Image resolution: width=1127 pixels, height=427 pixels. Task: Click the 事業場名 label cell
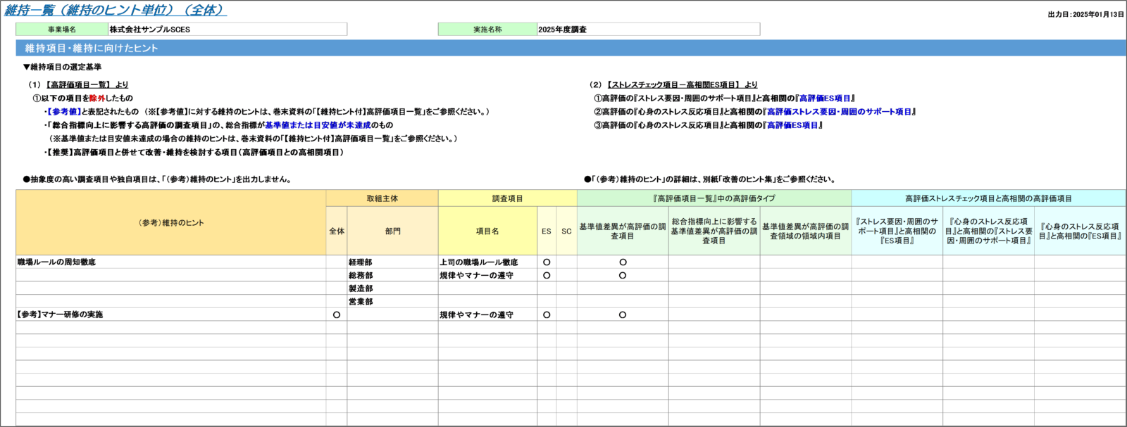coord(62,29)
